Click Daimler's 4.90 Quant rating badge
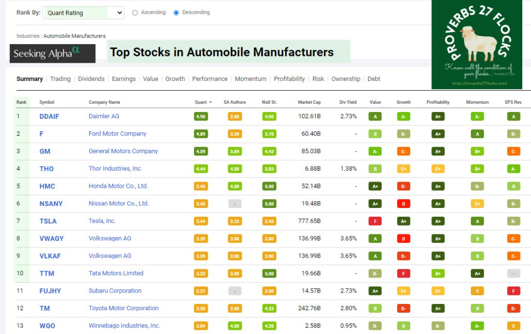 click(201, 117)
